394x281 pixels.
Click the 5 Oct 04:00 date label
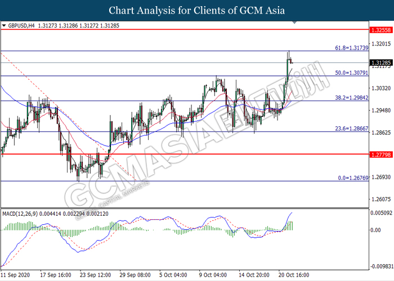[173, 276]
